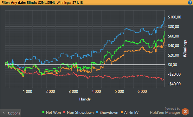This screenshot has width=193, height=117.
Task: Open the blue help question-mark icon
Action: tap(190, 3)
